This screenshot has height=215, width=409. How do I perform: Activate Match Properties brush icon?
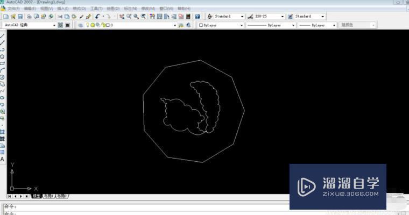pyautogui.click(x=81, y=17)
